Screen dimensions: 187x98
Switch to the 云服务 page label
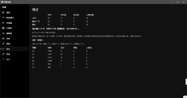(x=9, y=28)
